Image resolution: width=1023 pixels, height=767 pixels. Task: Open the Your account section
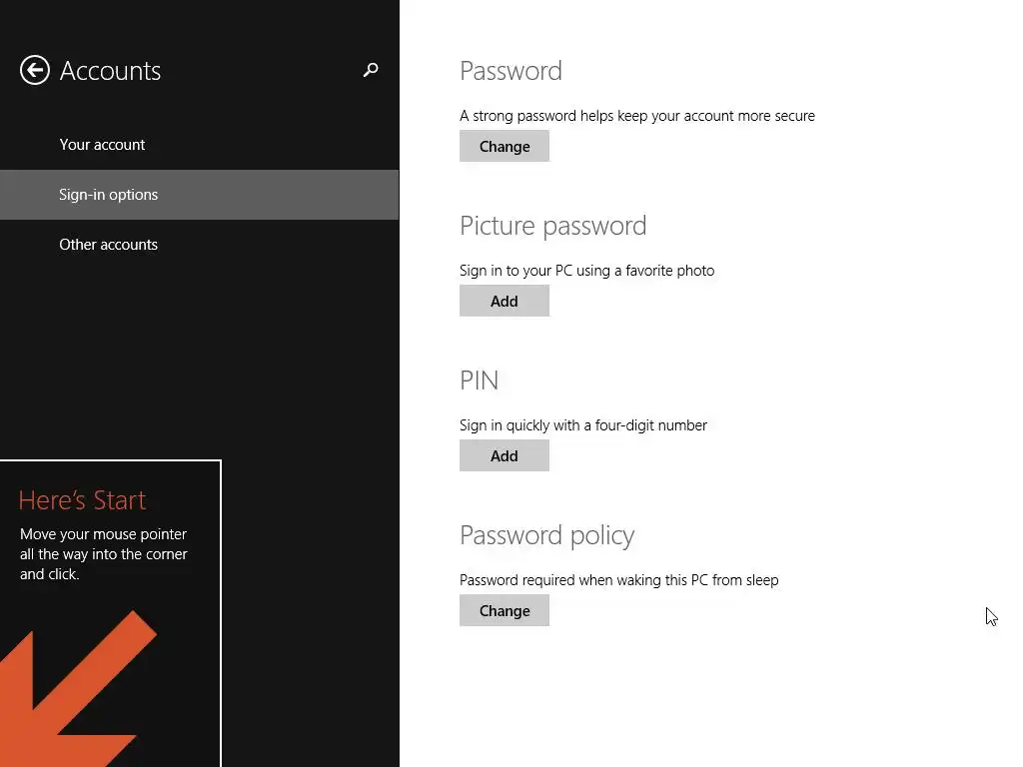click(x=102, y=145)
